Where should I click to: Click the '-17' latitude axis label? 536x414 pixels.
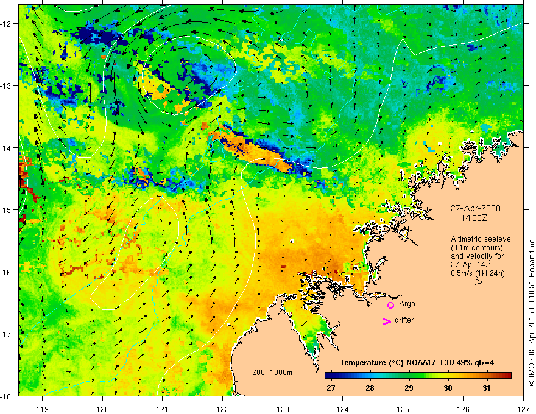click(x=6, y=334)
